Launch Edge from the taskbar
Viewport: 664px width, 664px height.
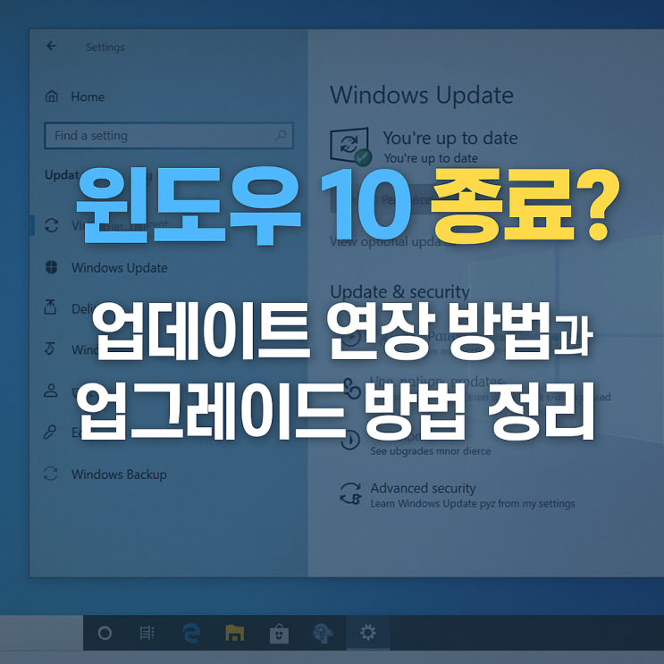(x=191, y=633)
